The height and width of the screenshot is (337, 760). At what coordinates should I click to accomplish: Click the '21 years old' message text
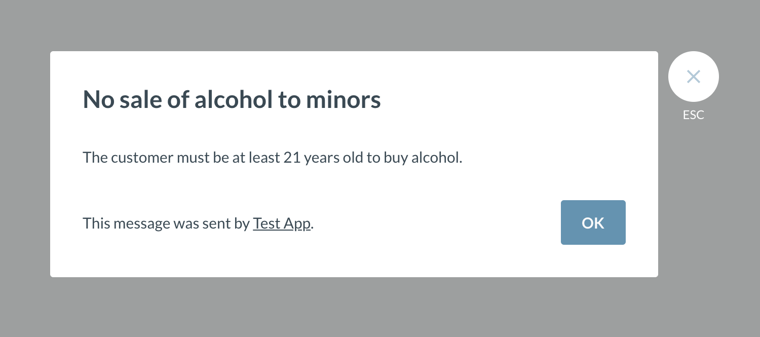321,158
